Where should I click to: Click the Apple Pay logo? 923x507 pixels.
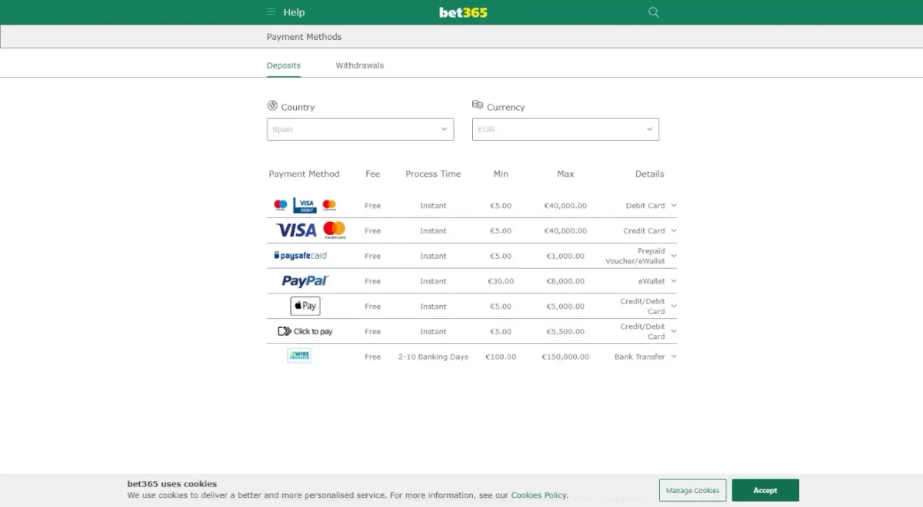pos(305,306)
